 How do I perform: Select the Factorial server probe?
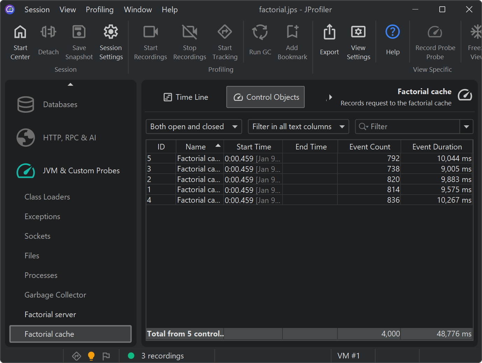click(50, 315)
